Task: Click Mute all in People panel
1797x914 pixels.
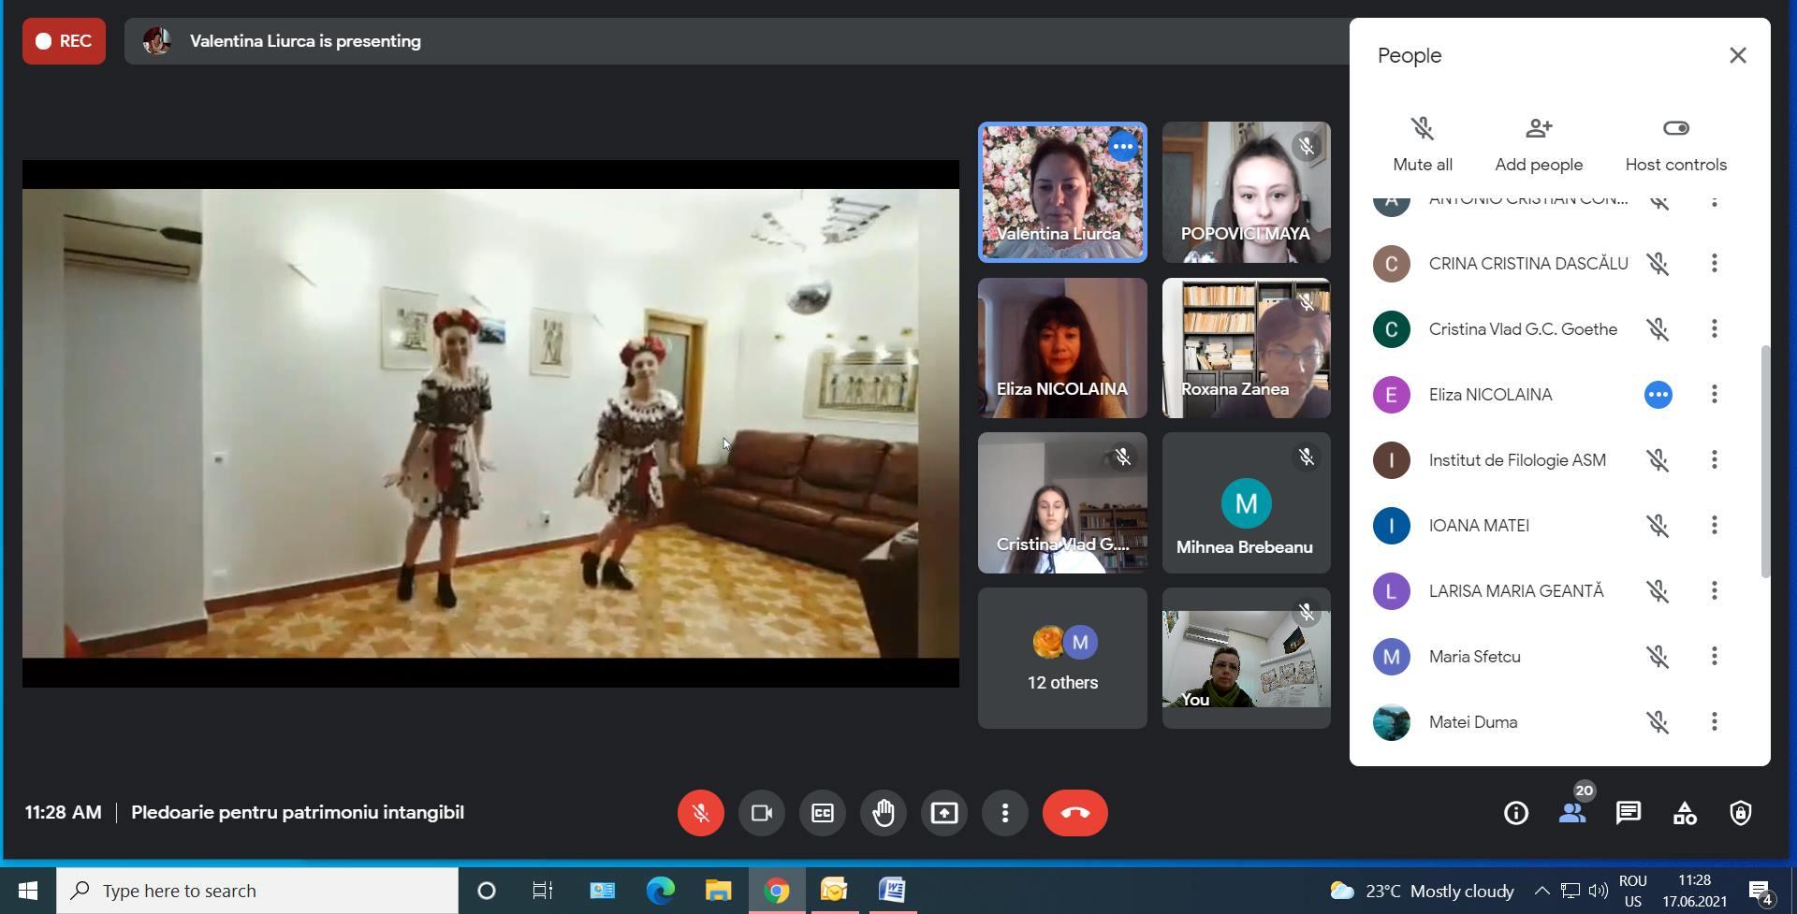Action: 1423,145
